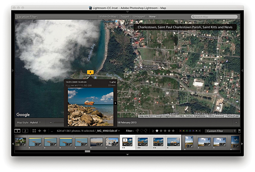This screenshot has width=255, height=172.
Task: Go forward with the right arrow
Action: pyautogui.click(x=45, y=131)
